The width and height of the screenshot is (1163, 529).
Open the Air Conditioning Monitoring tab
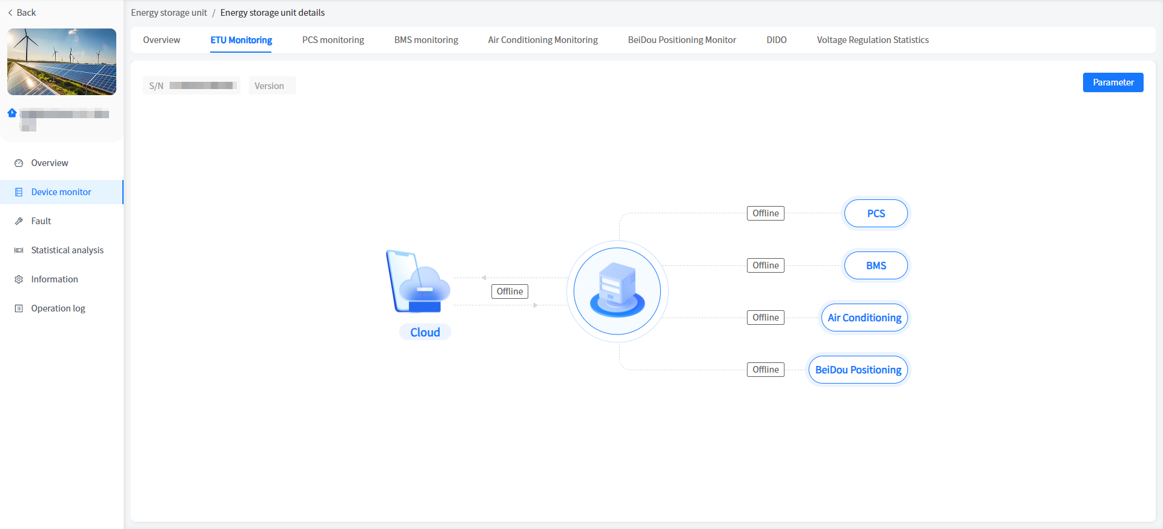pyautogui.click(x=543, y=40)
